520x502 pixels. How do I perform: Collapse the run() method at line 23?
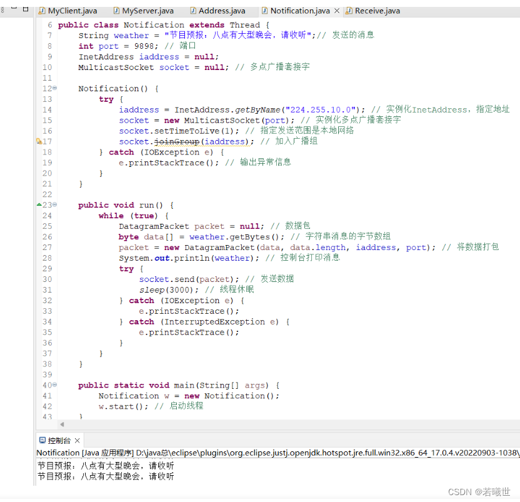pyautogui.click(x=55, y=204)
